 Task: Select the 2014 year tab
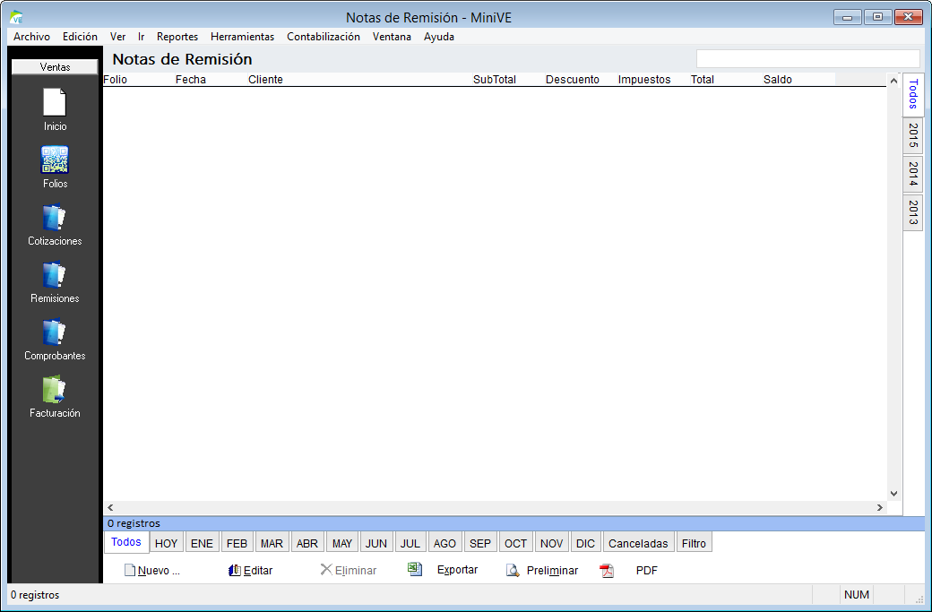(913, 174)
